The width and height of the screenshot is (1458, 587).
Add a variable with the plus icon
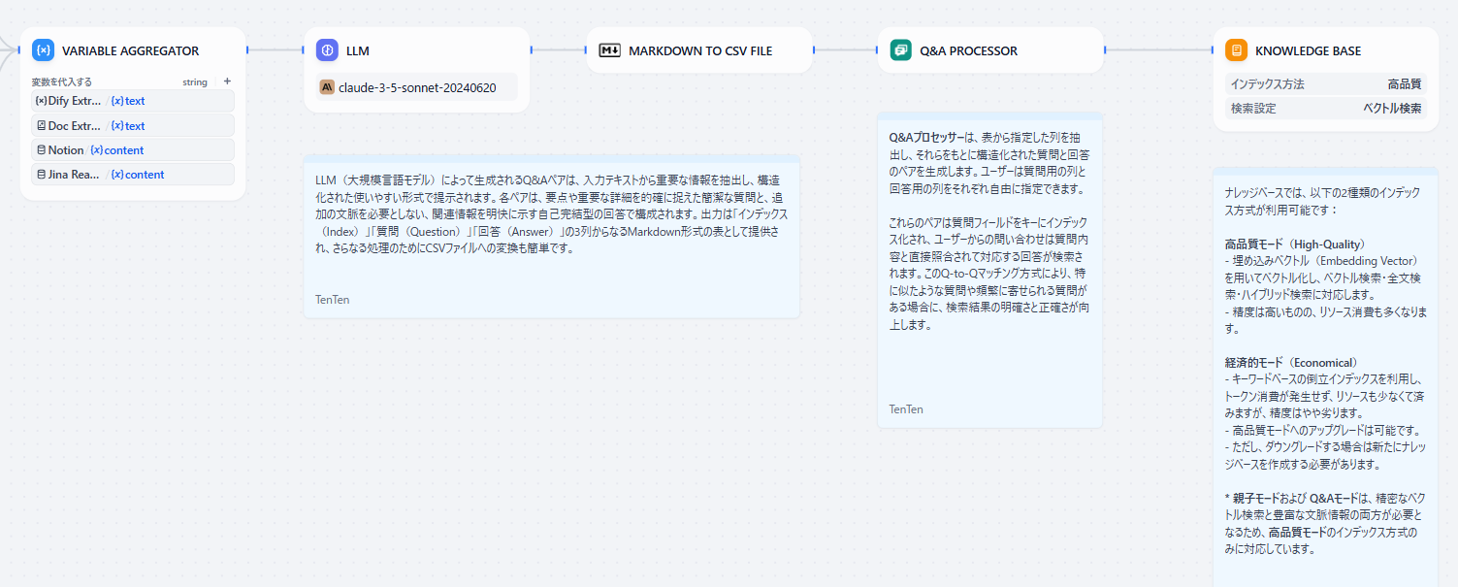[x=227, y=82]
